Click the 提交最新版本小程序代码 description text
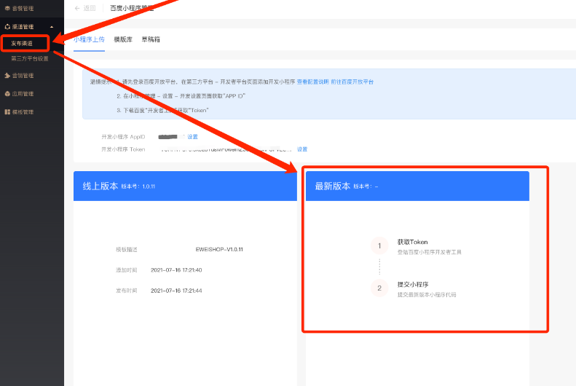Viewport: 576px width, 386px height. [x=427, y=294]
